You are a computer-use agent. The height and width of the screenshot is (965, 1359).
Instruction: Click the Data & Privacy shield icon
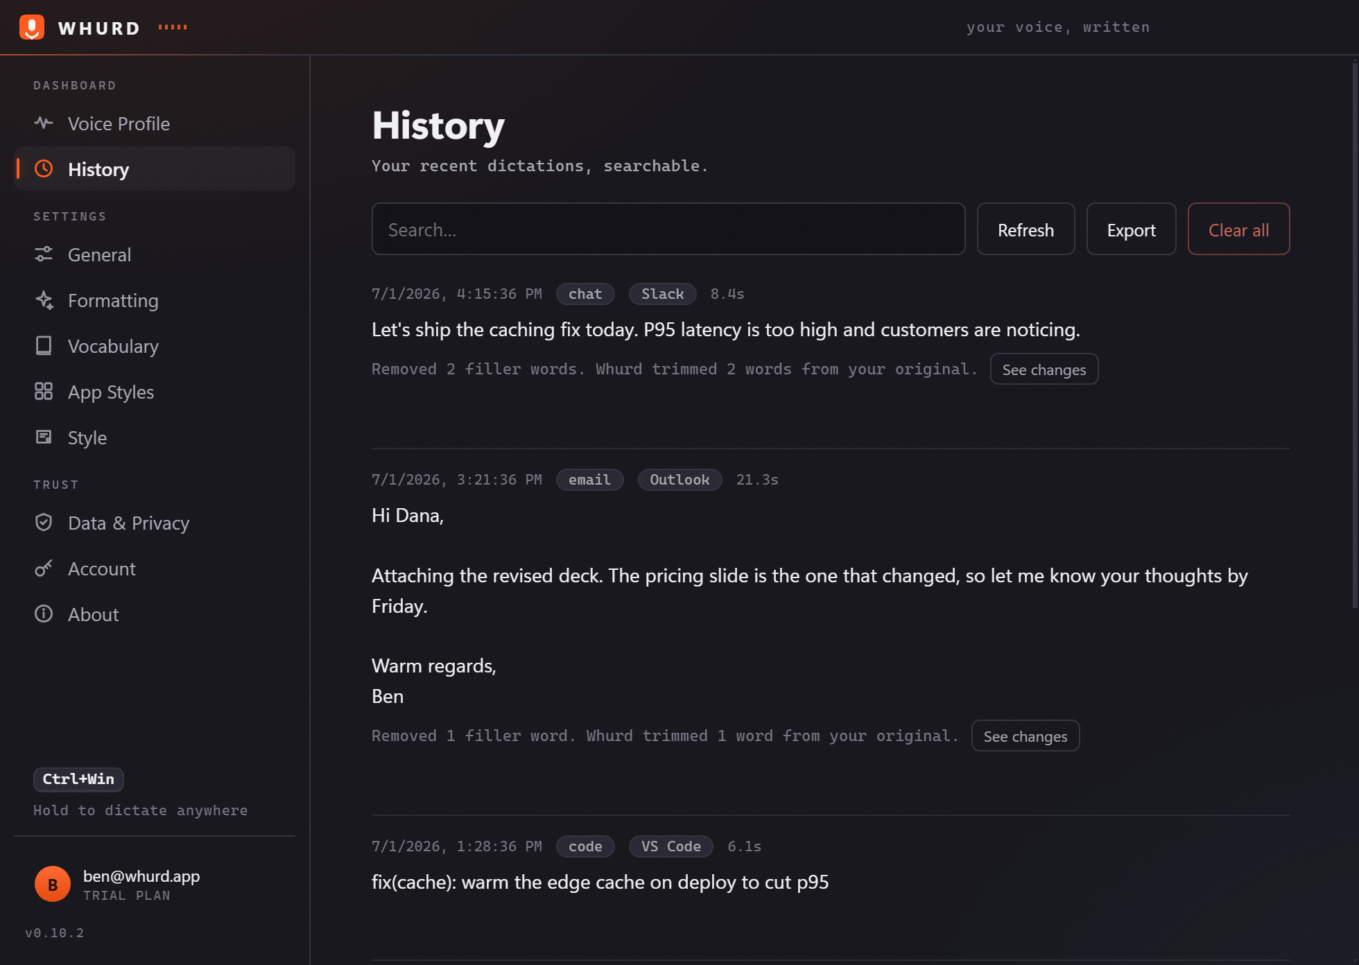pyautogui.click(x=44, y=523)
